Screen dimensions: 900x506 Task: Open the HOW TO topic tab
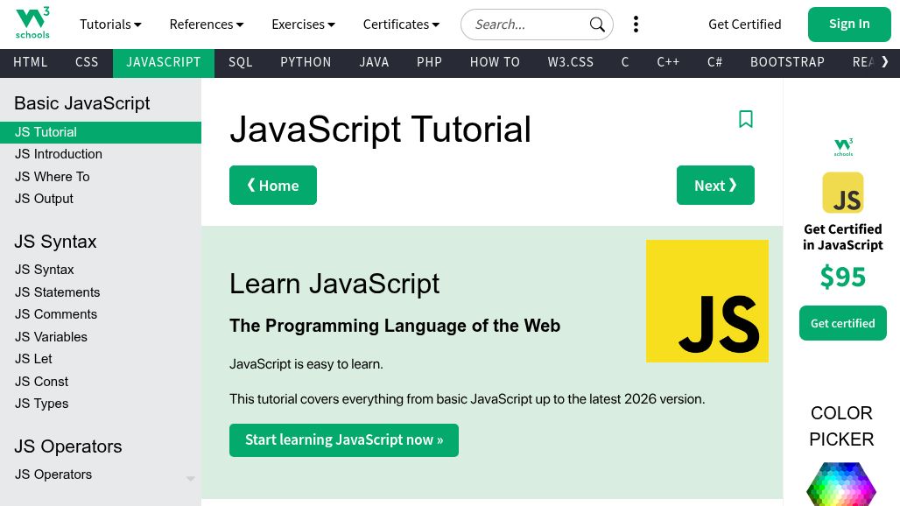point(495,62)
